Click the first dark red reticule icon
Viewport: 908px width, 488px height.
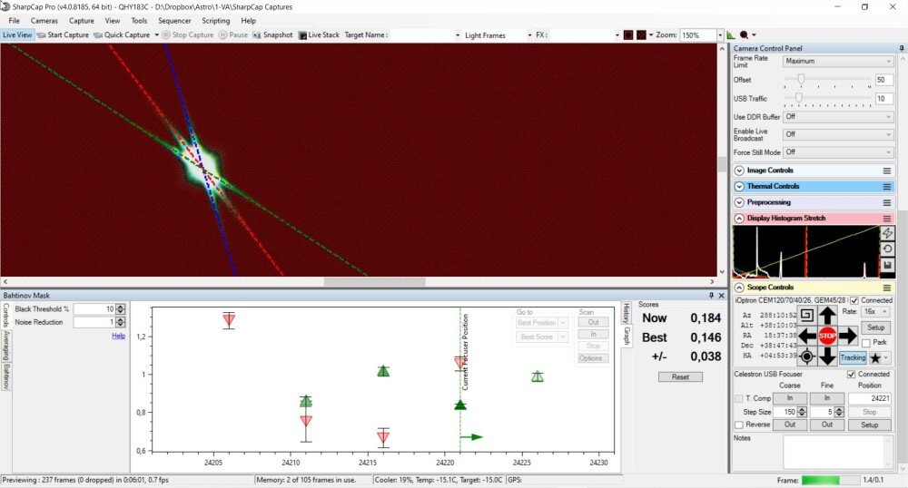point(628,35)
